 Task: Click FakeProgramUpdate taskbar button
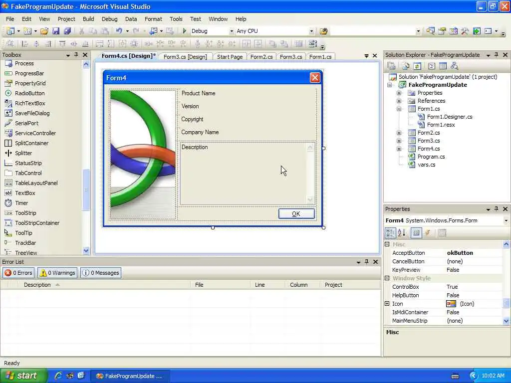(129, 376)
